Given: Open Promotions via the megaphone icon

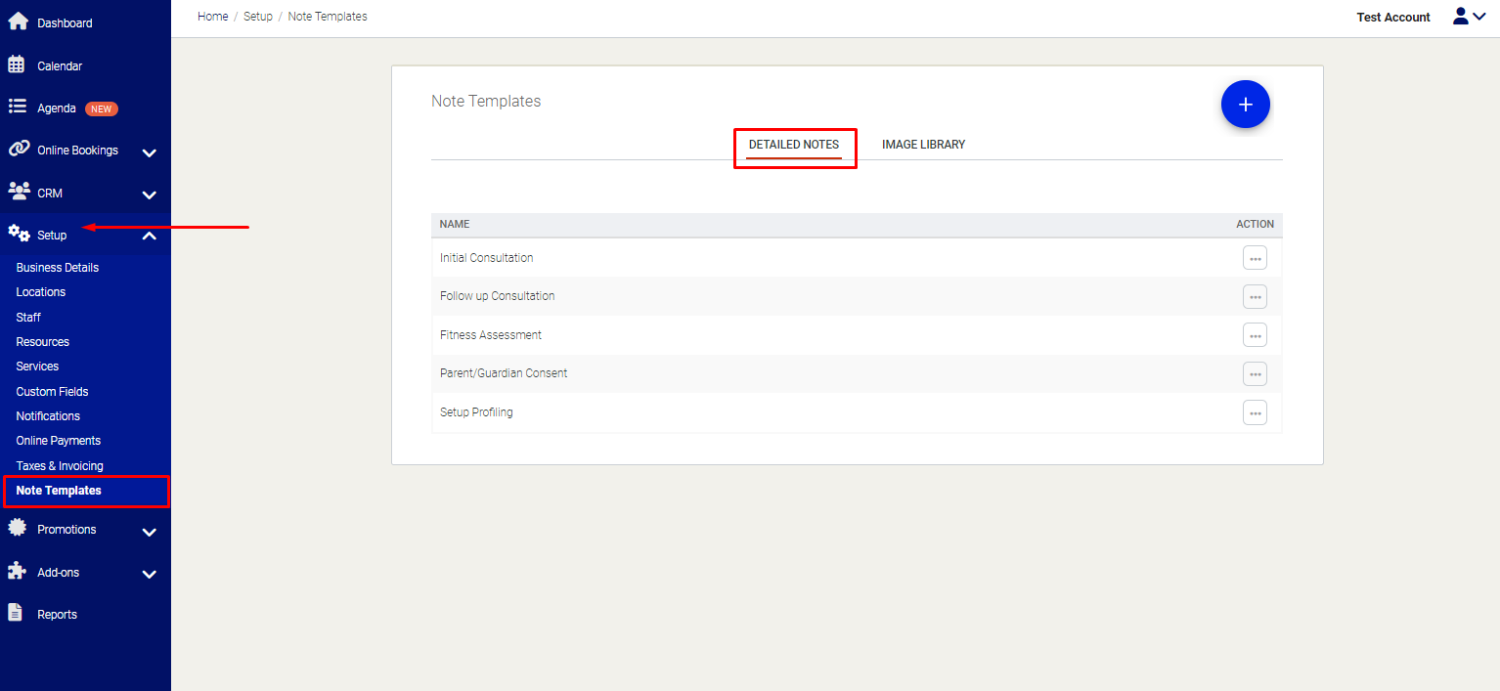Looking at the screenshot, I should pos(17,529).
